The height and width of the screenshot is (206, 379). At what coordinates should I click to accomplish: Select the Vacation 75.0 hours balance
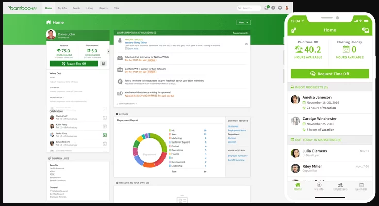point(64,51)
